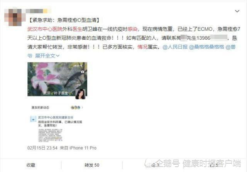247x172 pixels.
Task: Open the 02月15日 23:54 timestamp link
Action: (x=42, y=148)
